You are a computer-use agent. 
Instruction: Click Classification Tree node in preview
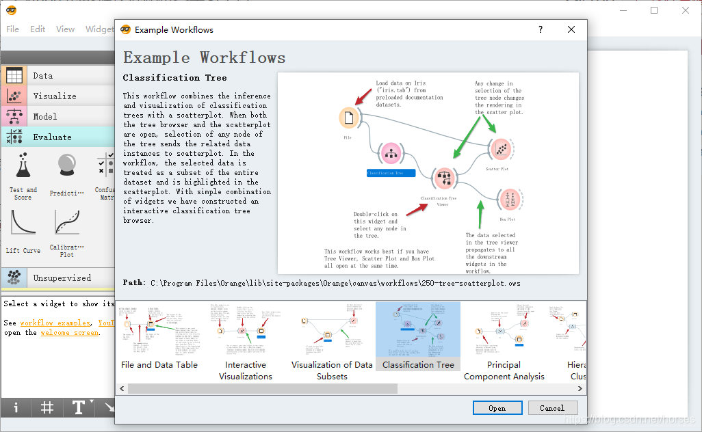391,153
